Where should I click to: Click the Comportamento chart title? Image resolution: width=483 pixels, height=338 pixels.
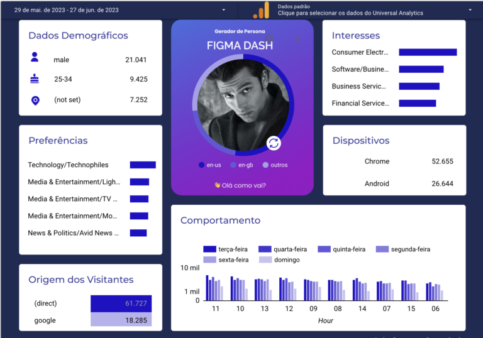221,221
